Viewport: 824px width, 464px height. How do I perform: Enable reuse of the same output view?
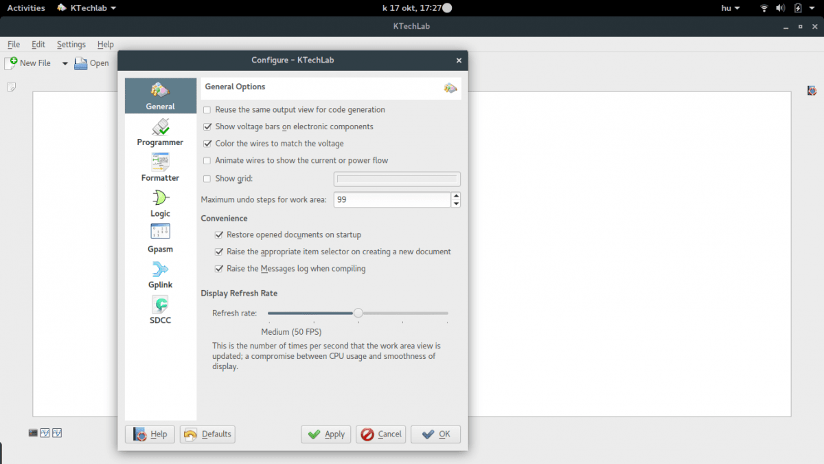pyautogui.click(x=207, y=110)
